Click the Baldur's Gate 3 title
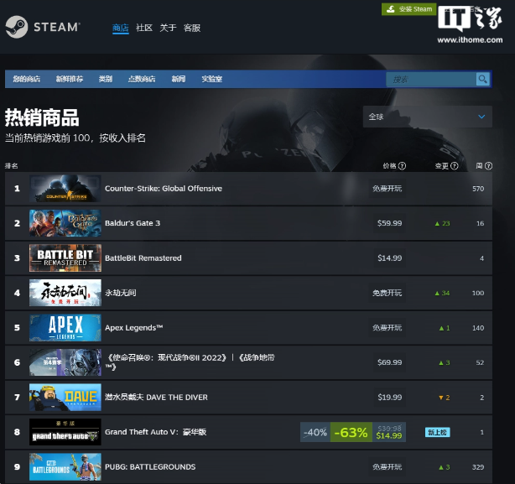The height and width of the screenshot is (484, 515). point(133,223)
